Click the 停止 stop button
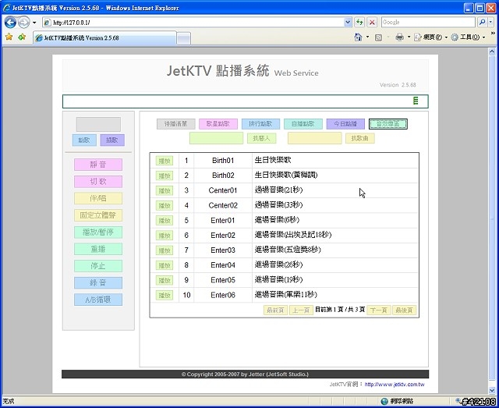The image size is (499, 408). click(x=98, y=266)
